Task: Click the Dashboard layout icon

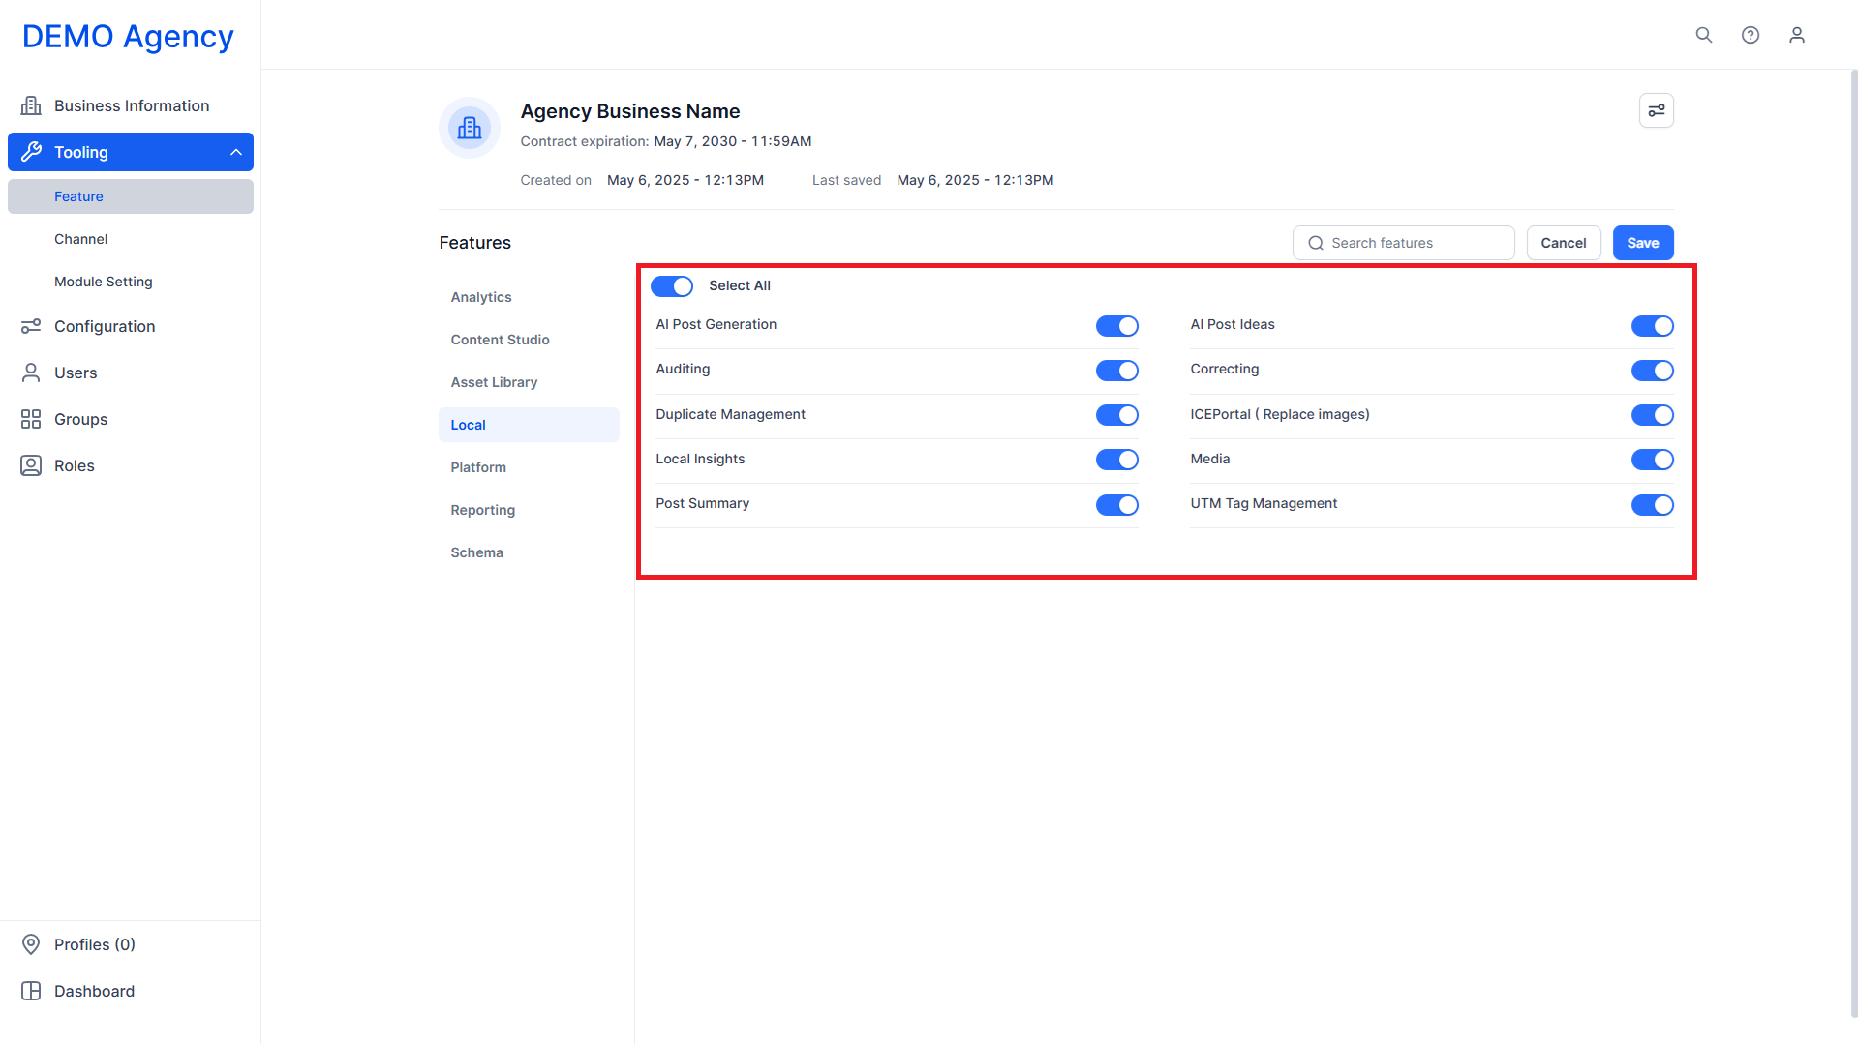Action: coord(31,991)
